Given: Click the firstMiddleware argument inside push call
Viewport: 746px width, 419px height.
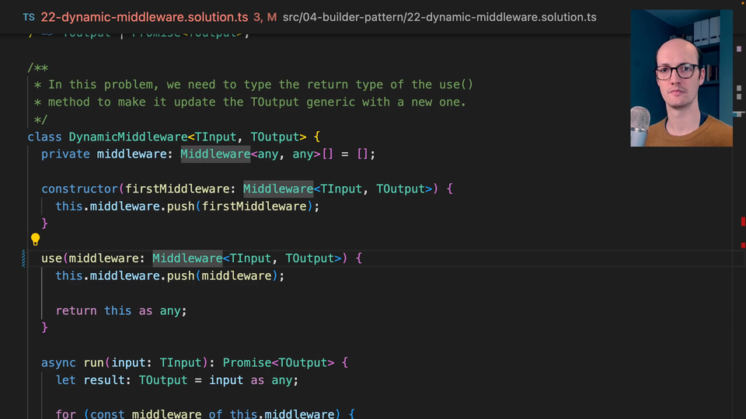Looking at the screenshot, I should [254, 206].
